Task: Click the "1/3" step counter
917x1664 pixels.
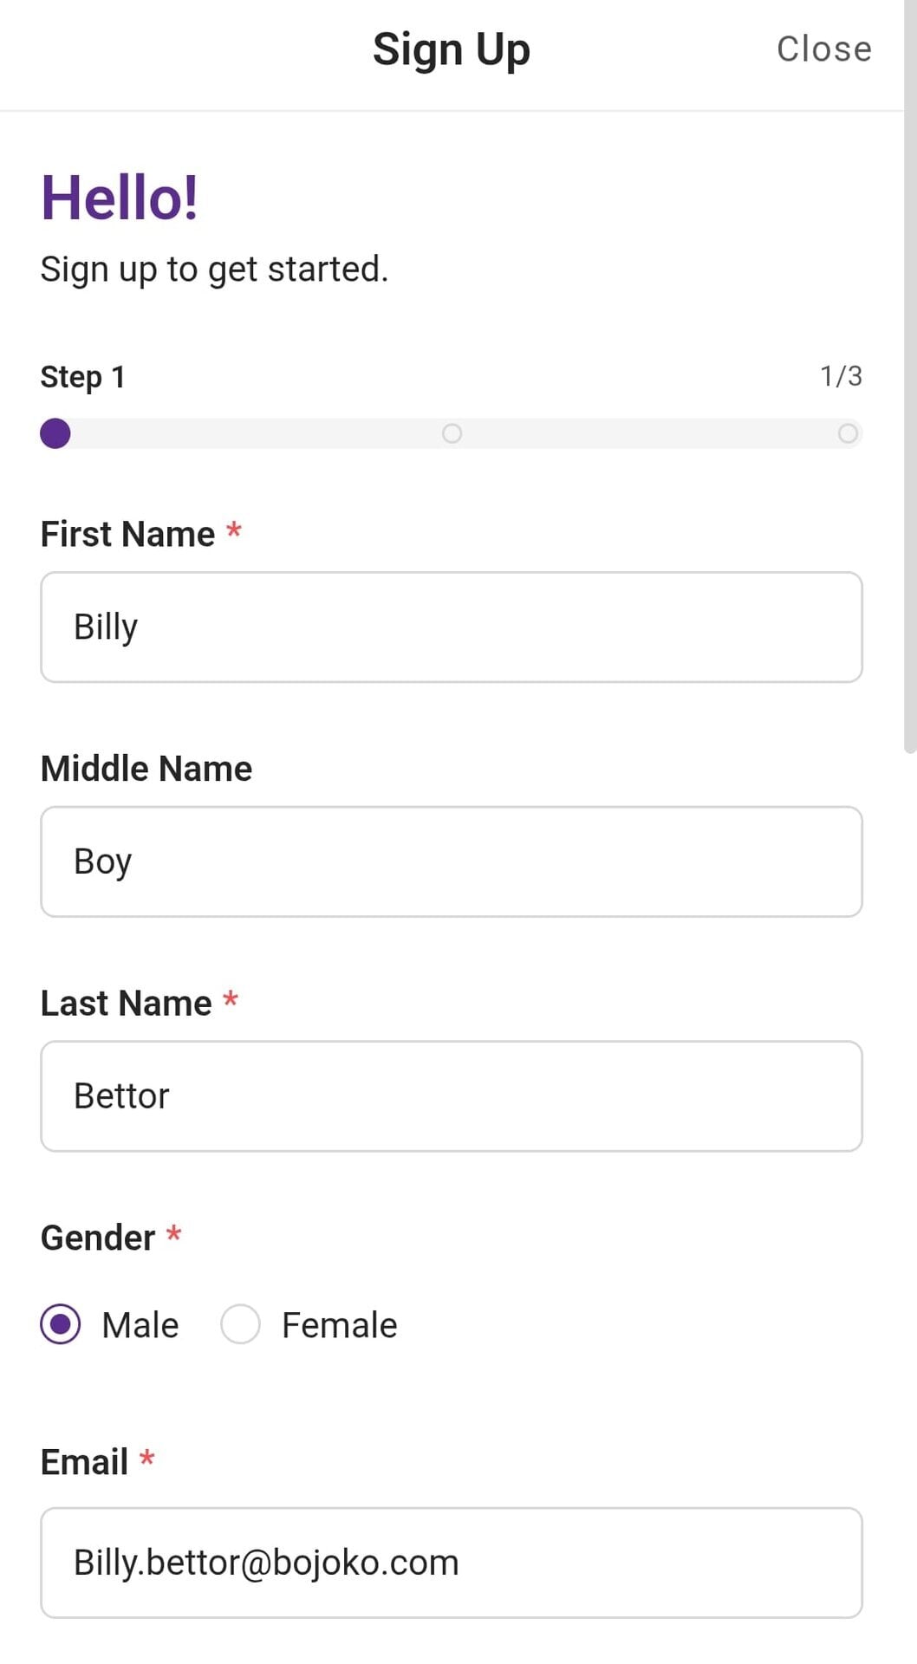Action: click(841, 376)
